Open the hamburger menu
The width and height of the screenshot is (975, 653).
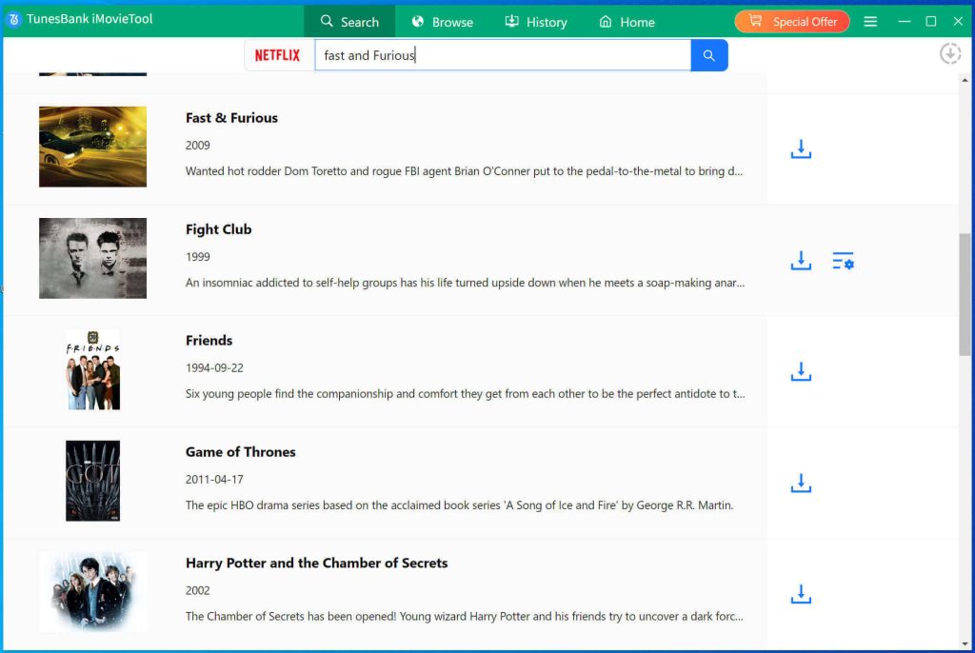870,21
